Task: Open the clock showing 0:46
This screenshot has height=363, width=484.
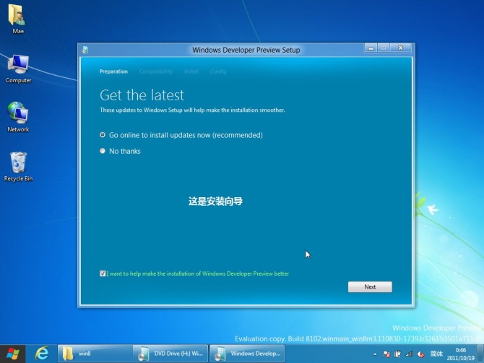Action: [461, 354]
